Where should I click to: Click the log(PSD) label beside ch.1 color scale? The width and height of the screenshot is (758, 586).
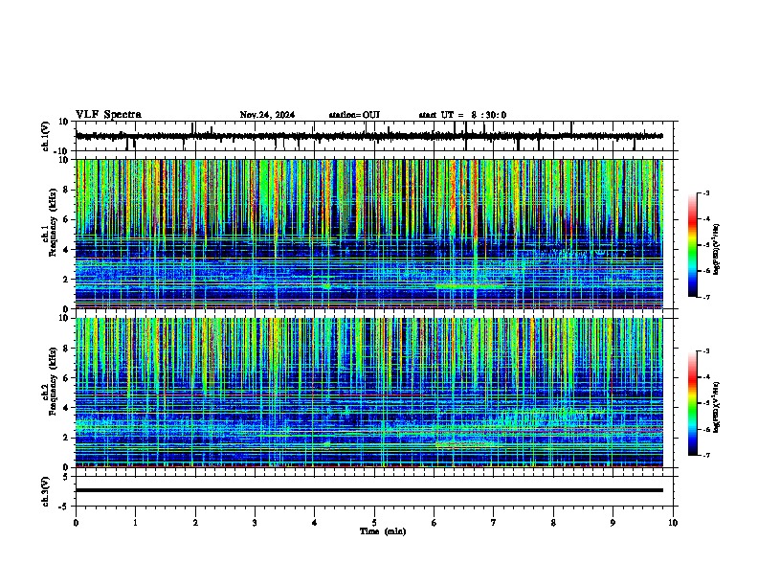pos(717,250)
